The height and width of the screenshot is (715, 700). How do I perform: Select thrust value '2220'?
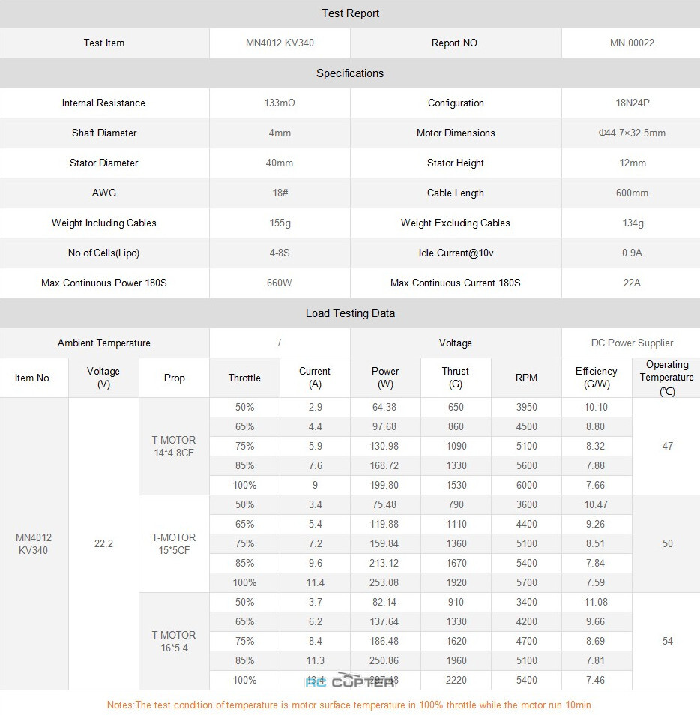456,681
